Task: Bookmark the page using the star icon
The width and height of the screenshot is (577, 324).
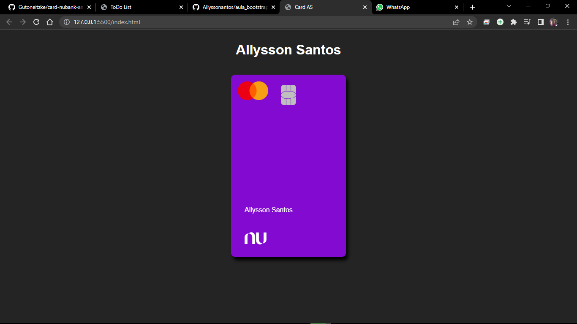Action: point(470,22)
